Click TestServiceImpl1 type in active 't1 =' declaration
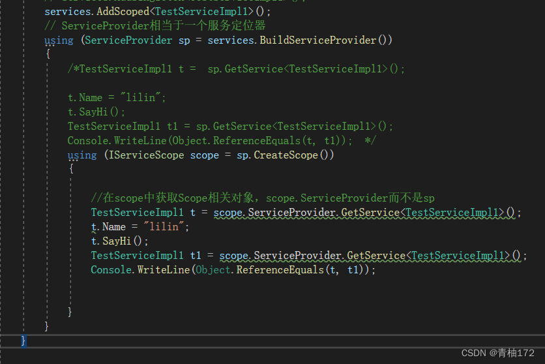The image size is (545, 364). coord(138,256)
